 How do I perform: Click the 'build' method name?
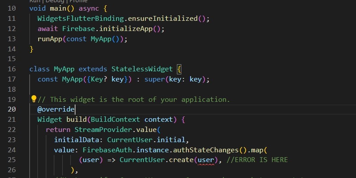(x=76, y=120)
